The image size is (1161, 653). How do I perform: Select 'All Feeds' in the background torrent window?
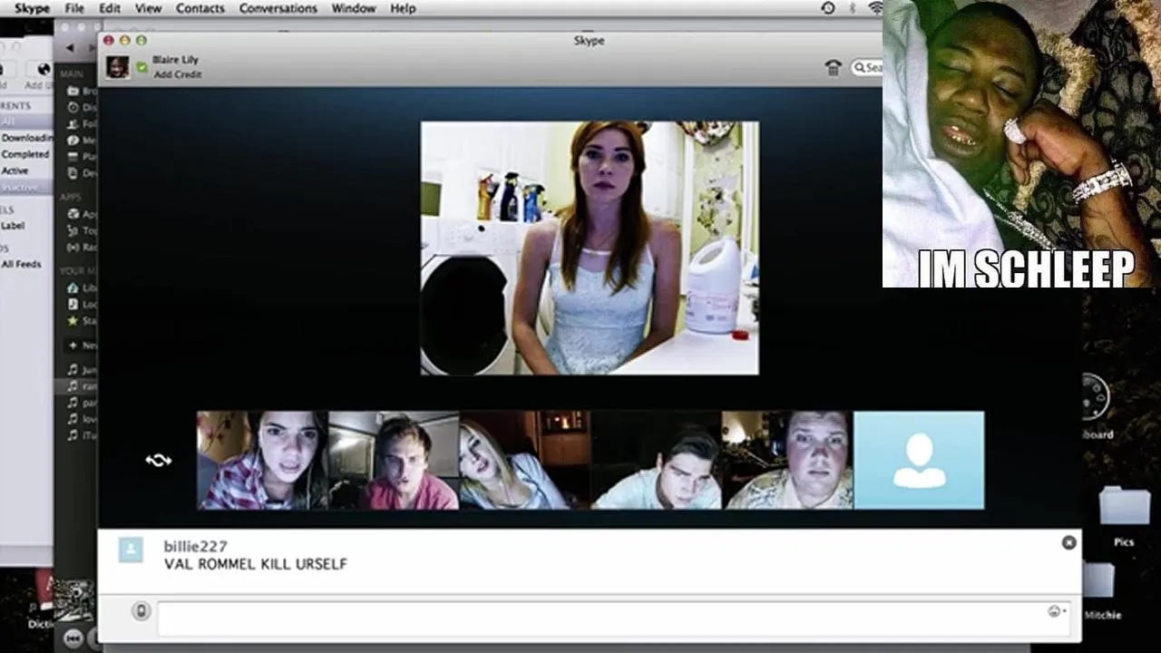(x=21, y=264)
